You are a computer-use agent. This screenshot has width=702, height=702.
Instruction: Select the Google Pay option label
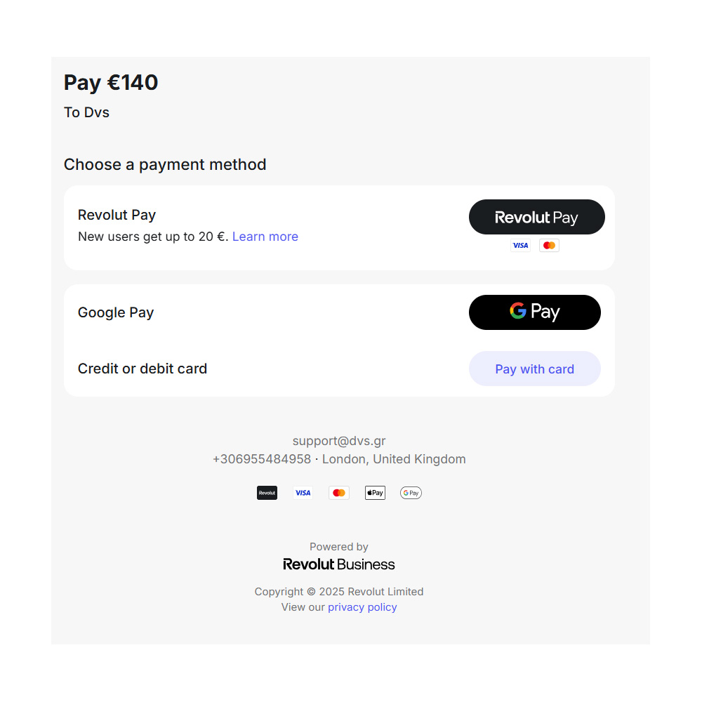click(116, 312)
